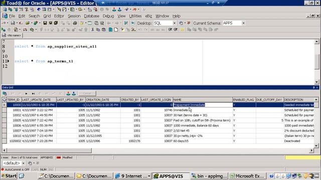The image size is (321, 180).
Task: Click the '30 Net (terms date + 30)' cell
Action: (203, 115)
